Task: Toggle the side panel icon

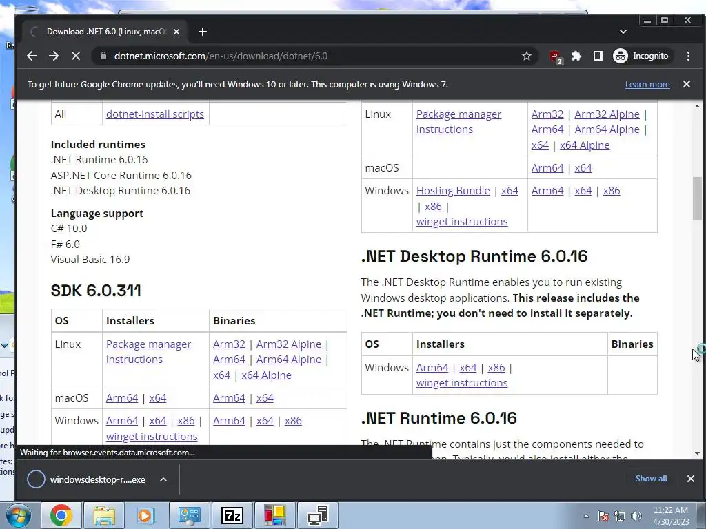Action: (598, 56)
